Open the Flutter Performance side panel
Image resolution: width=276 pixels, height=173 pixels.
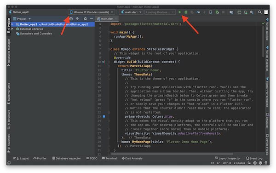(267, 92)
